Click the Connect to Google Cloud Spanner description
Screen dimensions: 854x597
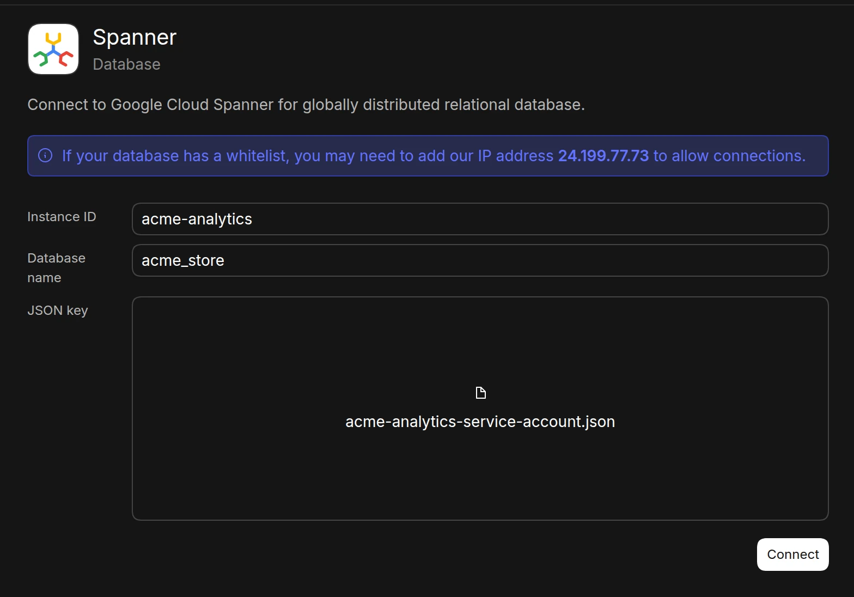(306, 105)
